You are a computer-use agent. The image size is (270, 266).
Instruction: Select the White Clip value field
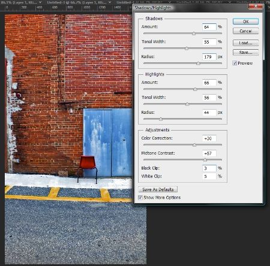(209, 176)
